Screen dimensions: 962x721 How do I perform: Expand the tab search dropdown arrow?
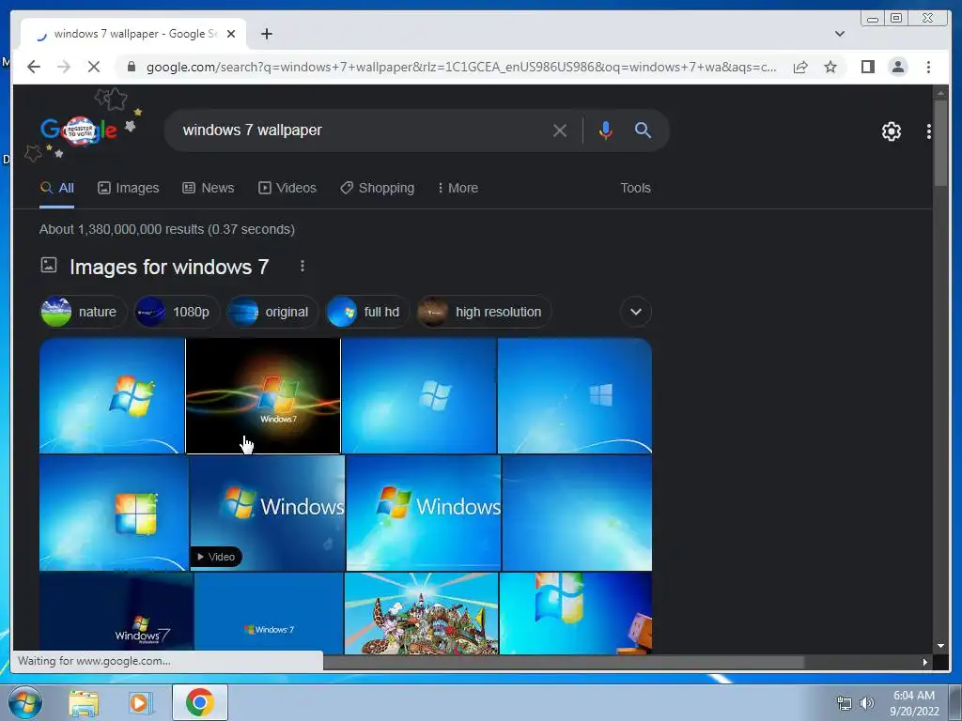click(x=840, y=34)
